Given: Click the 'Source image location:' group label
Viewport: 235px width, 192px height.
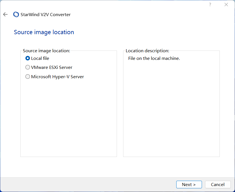Looking at the screenshot, I should click(46, 51).
